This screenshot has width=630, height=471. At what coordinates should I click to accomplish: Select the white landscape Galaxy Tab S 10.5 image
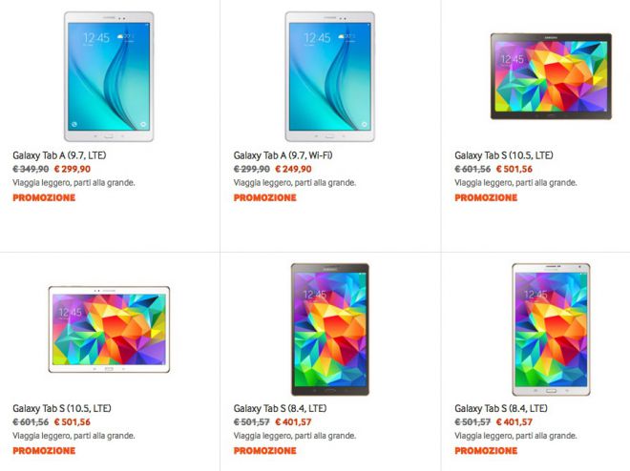(109, 329)
